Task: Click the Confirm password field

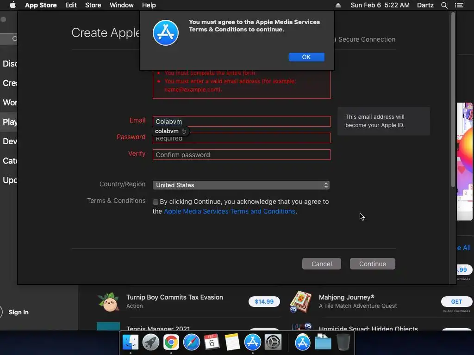Action: click(241, 154)
